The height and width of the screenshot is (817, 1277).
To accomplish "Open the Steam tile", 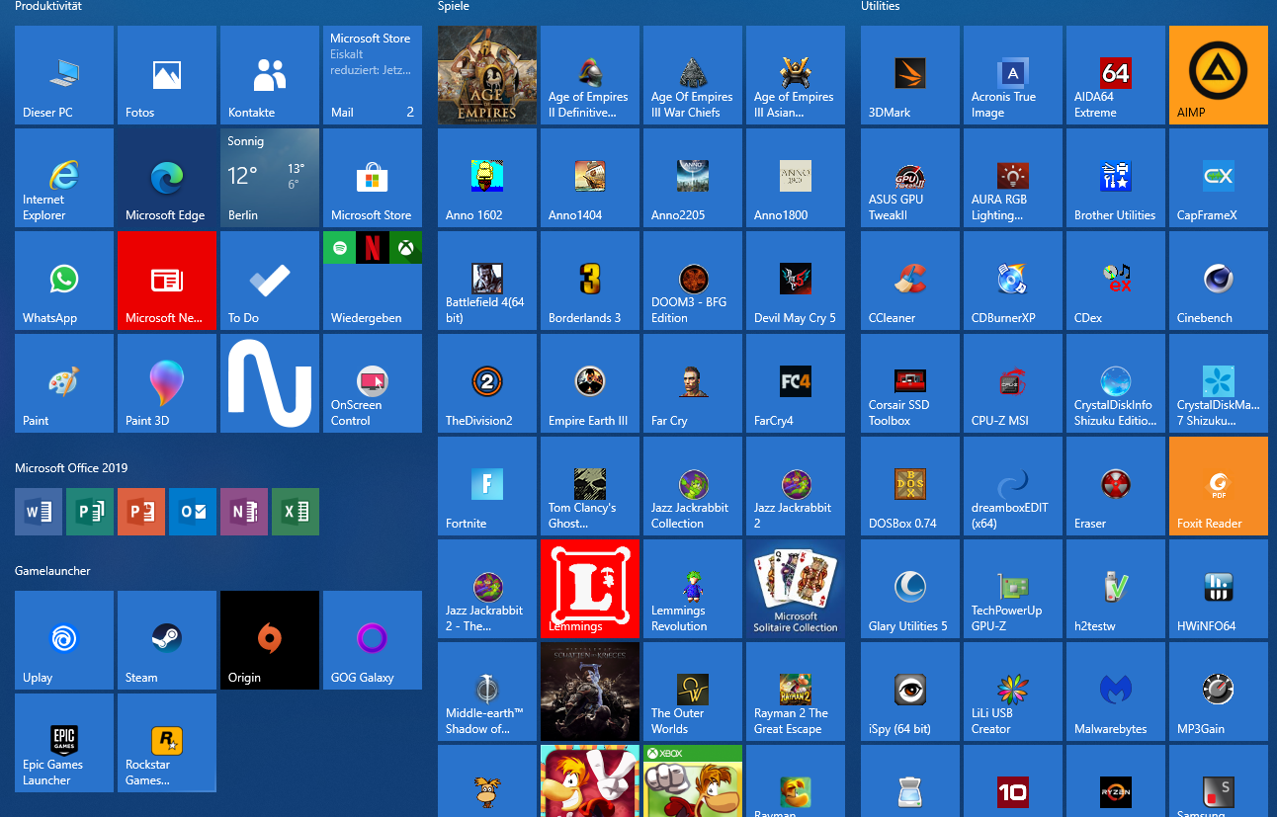I will [x=167, y=640].
